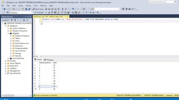Click the Copy icon in toolbar
Image resolution: width=179 pixels, height=100 pixels.
pyautogui.click(x=66, y=9)
